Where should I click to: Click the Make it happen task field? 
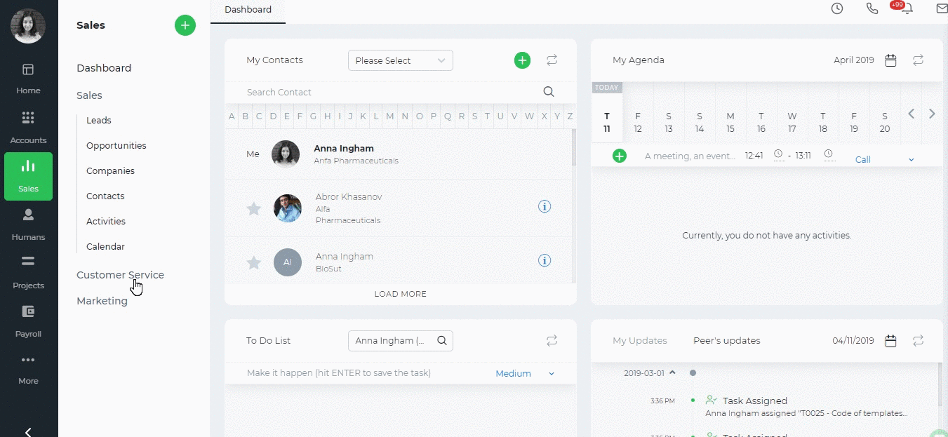365,373
